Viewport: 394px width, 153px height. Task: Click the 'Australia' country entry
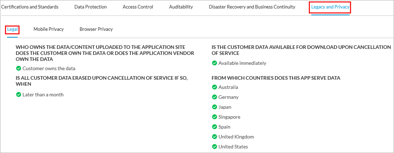tap(228, 87)
